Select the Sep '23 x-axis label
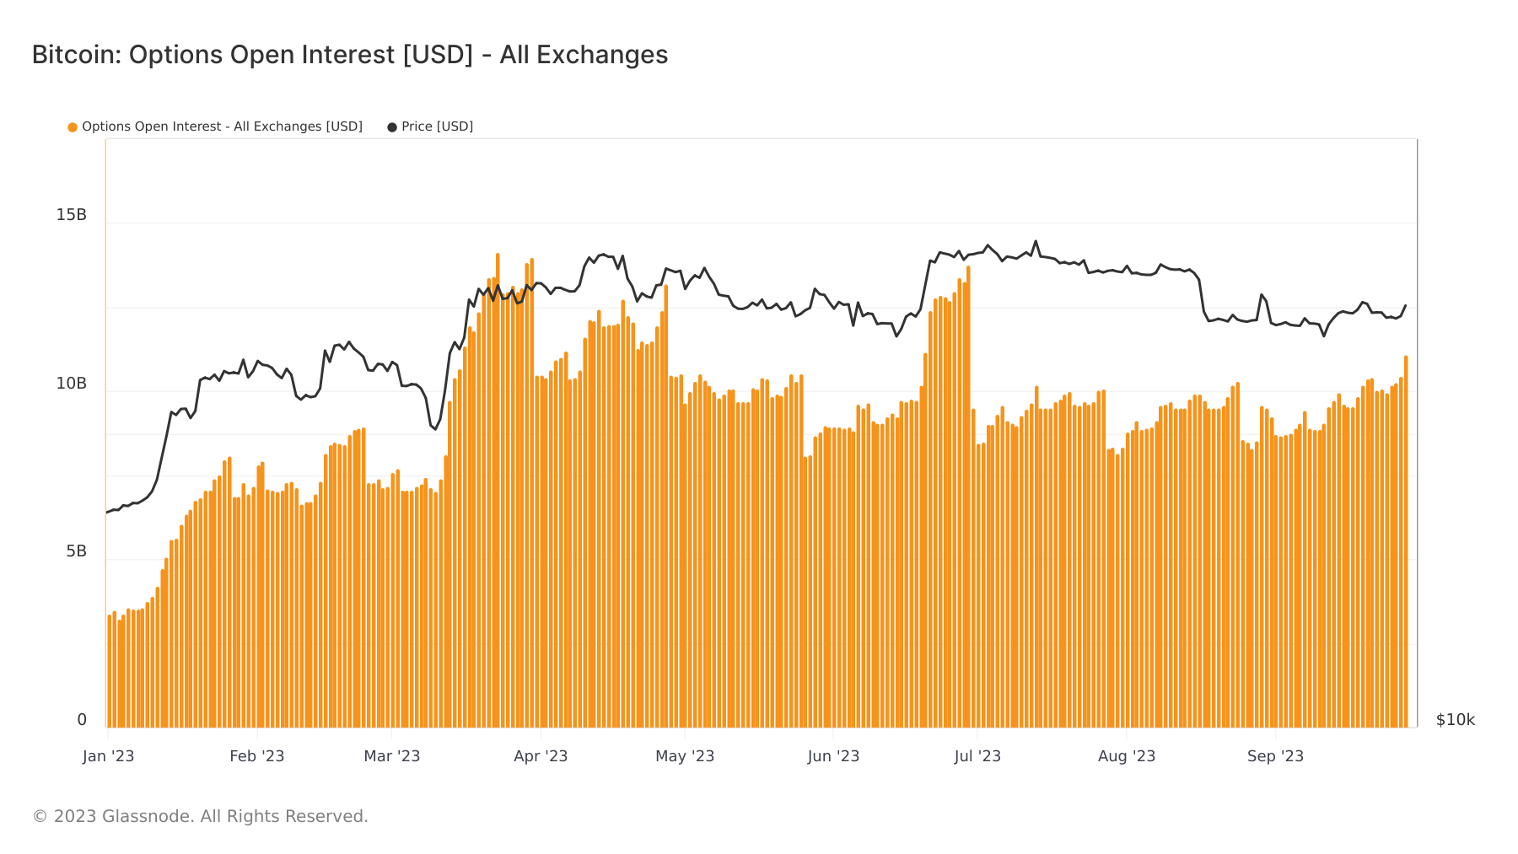1518x854 pixels. pyautogui.click(x=1275, y=756)
